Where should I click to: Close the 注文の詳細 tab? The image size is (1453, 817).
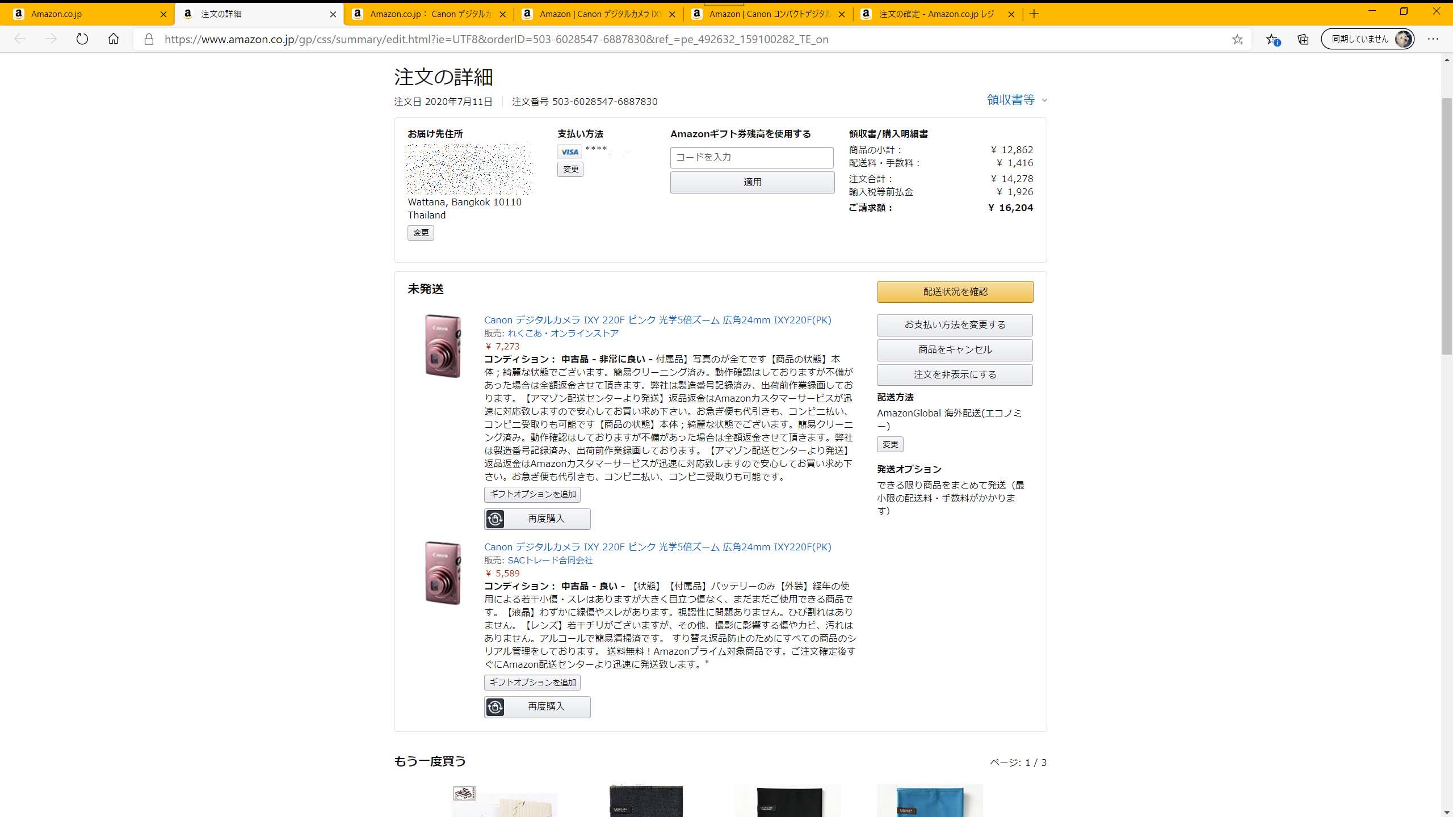[x=333, y=14]
